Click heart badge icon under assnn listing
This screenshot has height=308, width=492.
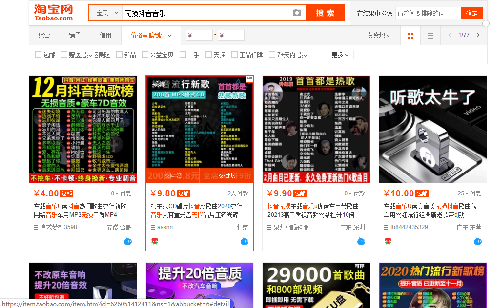pyautogui.click(x=154, y=241)
